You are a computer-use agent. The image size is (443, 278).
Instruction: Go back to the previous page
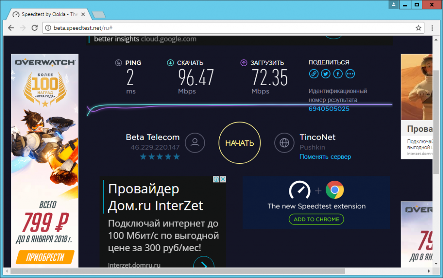pos(11,28)
